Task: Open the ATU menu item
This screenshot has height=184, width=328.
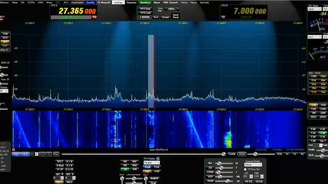Action: coord(66,3)
